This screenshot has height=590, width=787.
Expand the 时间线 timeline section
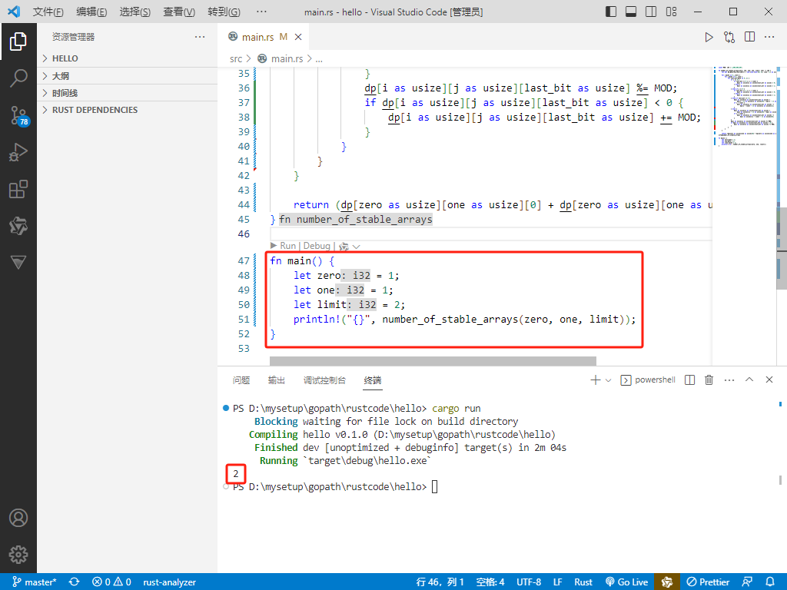(128, 93)
